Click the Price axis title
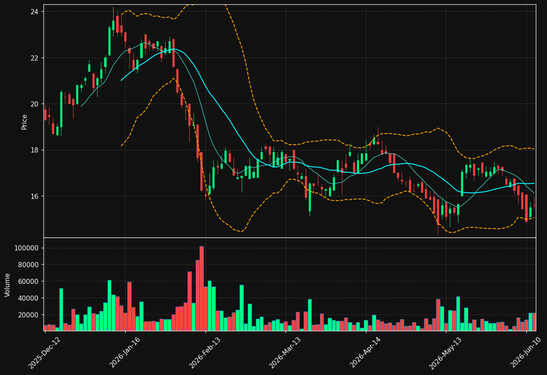 (25, 122)
